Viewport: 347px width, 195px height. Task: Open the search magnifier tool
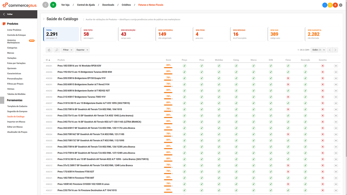pyautogui.click(x=57, y=50)
